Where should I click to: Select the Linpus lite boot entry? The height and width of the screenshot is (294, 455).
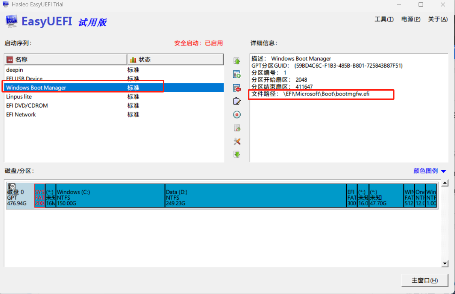pyautogui.click(x=114, y=97)
